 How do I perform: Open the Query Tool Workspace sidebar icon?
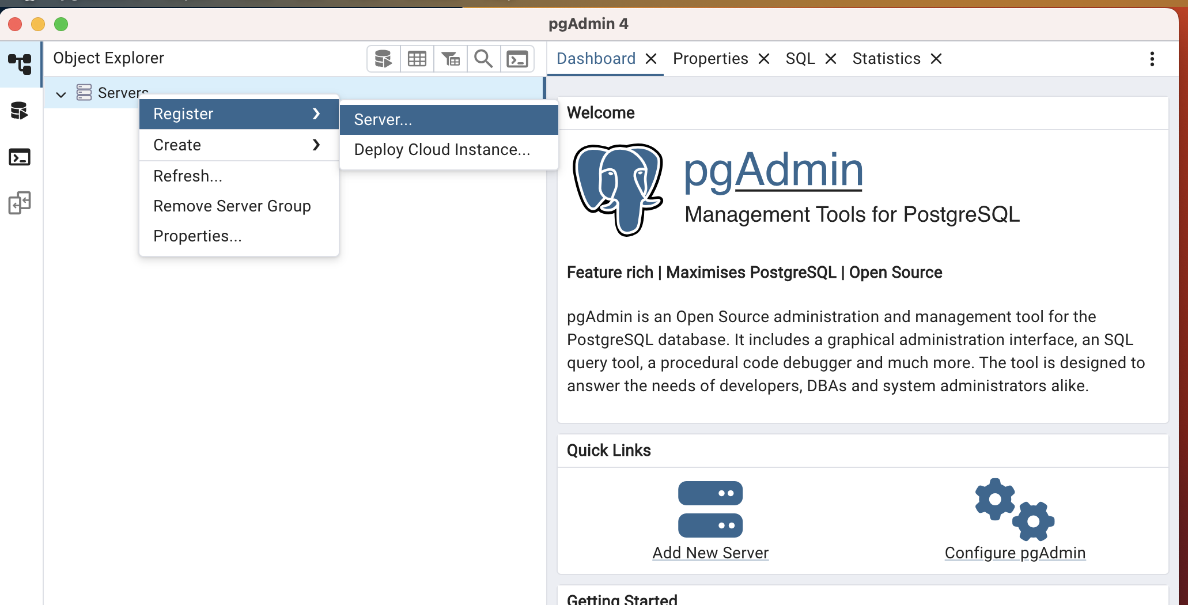[x=20, y=111]
